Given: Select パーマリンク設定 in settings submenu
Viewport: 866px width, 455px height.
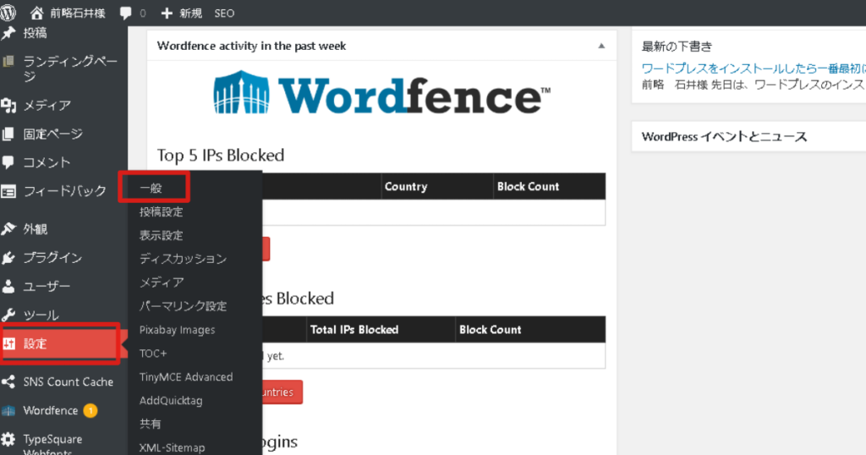Looking at the screenshot, I should pyautogui.click(x=183, y=306).
